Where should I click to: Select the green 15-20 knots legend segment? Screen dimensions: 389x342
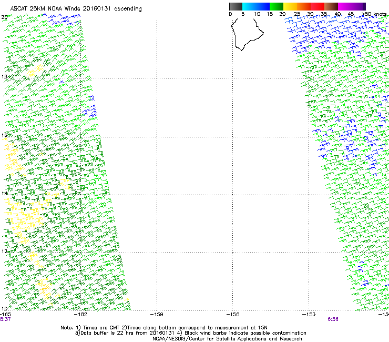[277, 6]
